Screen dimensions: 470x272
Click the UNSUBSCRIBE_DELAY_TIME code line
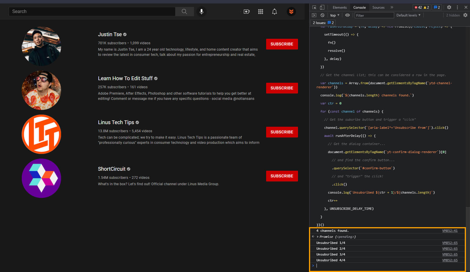point(349,209)
